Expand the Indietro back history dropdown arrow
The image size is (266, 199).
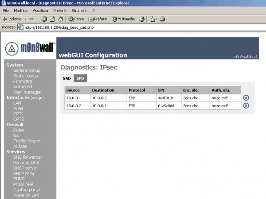coord(26,19)
